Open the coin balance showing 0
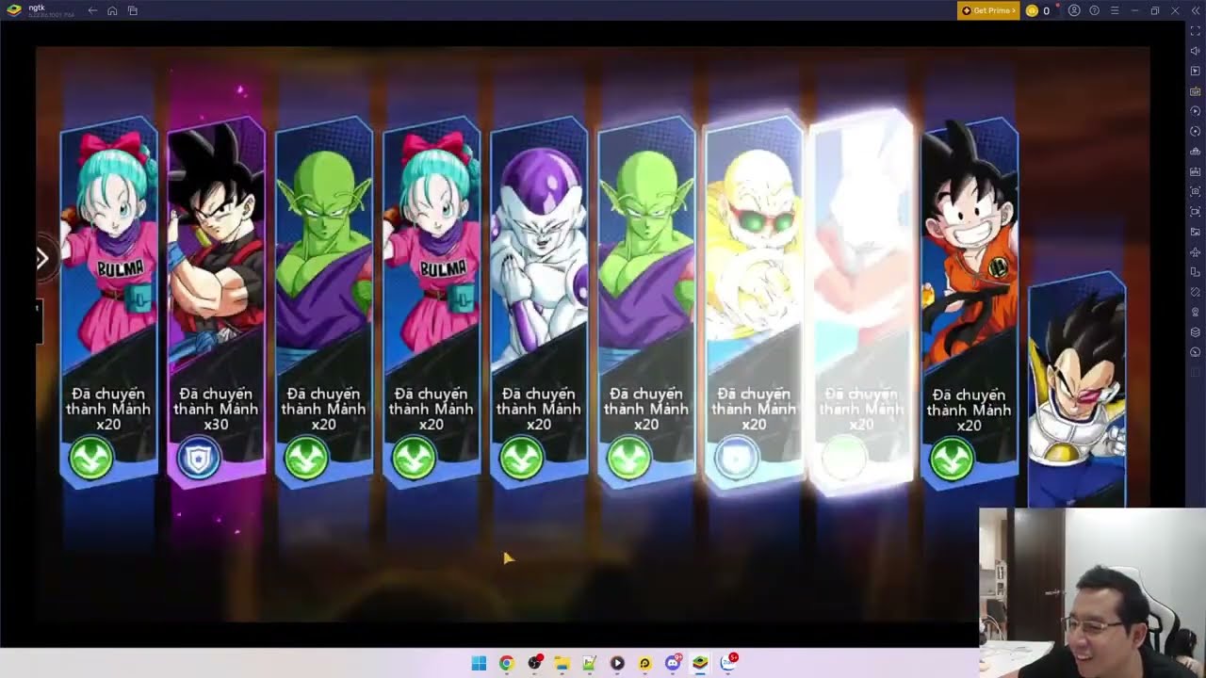This screenshot has height=678, width=1206. 1037,10
